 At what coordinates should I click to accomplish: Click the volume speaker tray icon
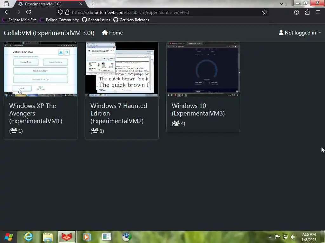[293, 237]
